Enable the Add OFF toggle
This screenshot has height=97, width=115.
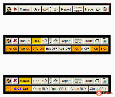[65, 49]
